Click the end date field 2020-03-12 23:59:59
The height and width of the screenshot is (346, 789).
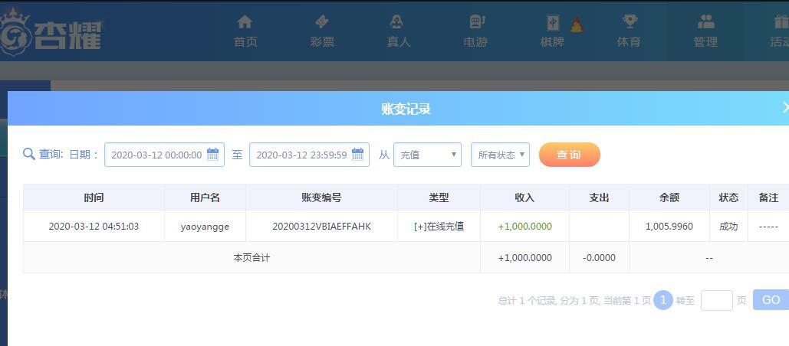click(301, 155)
